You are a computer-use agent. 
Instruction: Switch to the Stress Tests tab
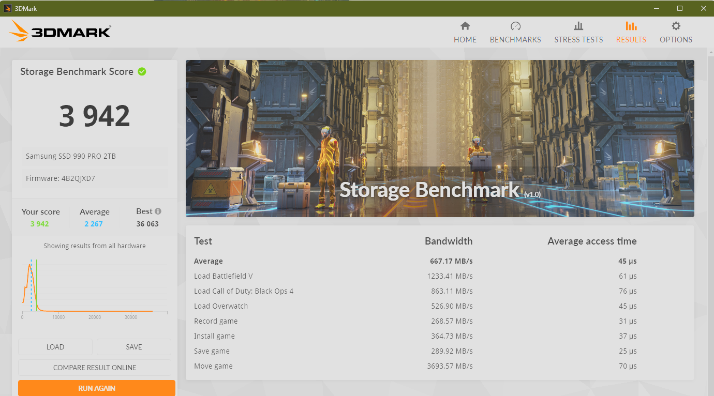tap(578, 33)
